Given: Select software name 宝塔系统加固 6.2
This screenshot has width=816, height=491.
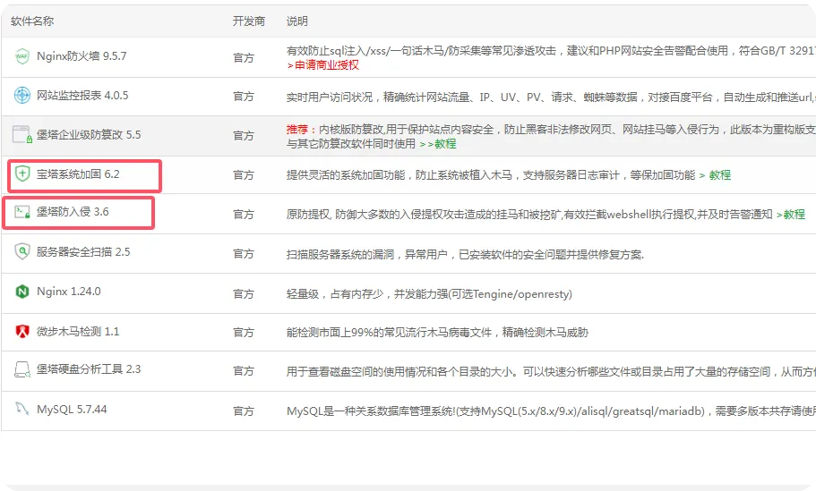Looking at the screenshot, I should click(78, 174).
